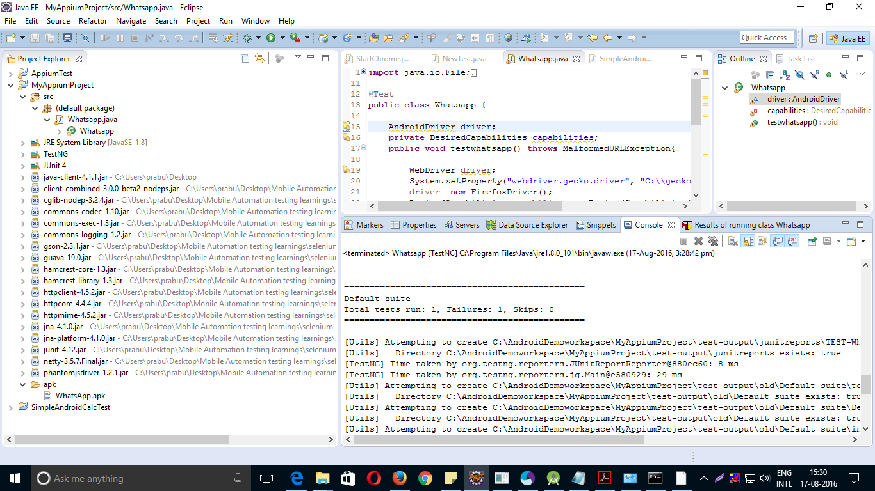Select WhatsApp.apk file in tree
Image resolution: width=875 pixels, height=491 pixels.
coord(80,396)
